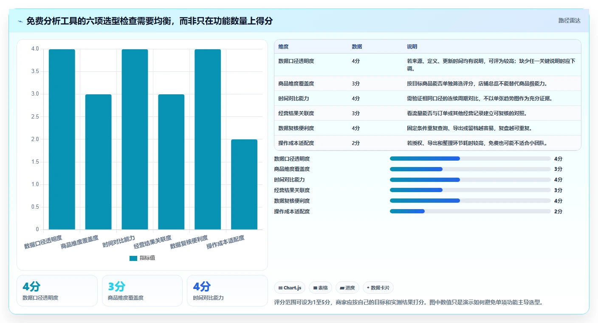
Task: Click the 4.0 y-axis label
Action: click(35, 49)
